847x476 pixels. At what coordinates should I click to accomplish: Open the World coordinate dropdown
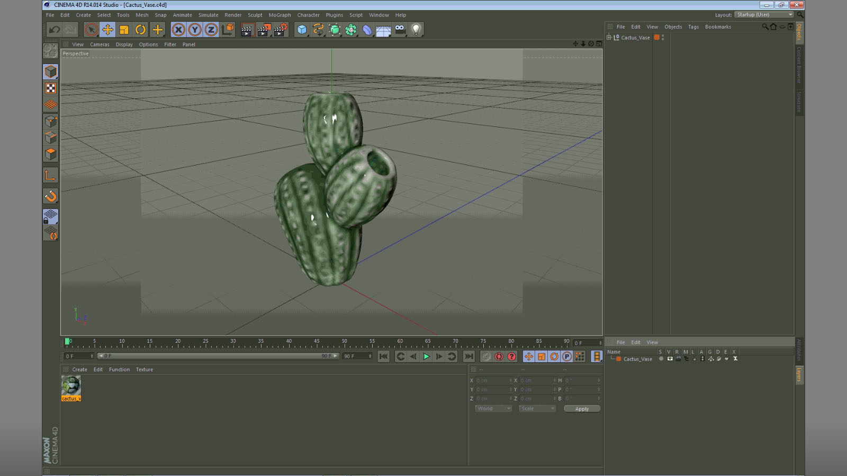[493, 408]
